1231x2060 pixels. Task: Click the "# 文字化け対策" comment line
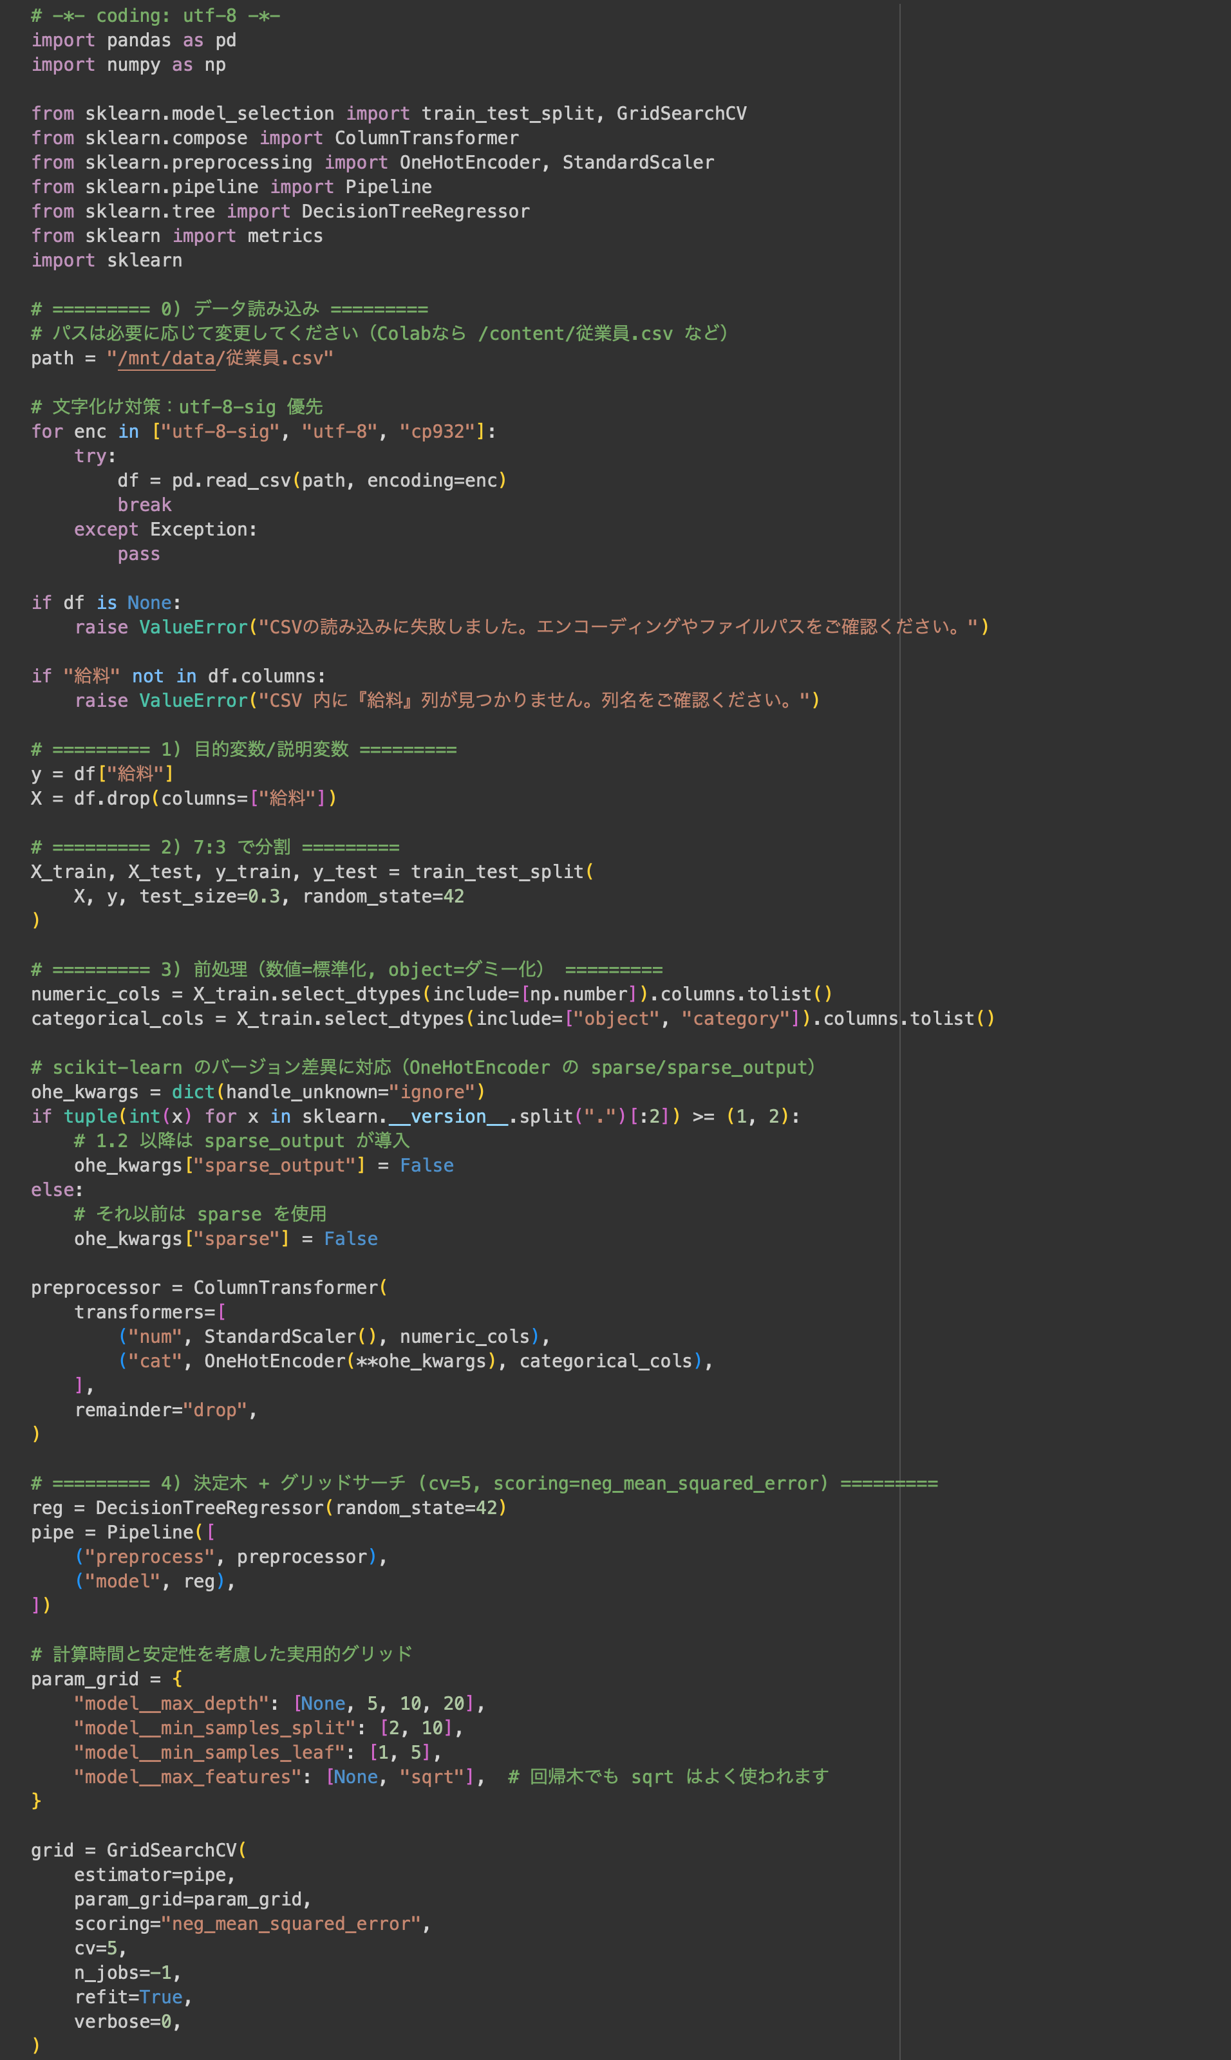click(176, 407)
